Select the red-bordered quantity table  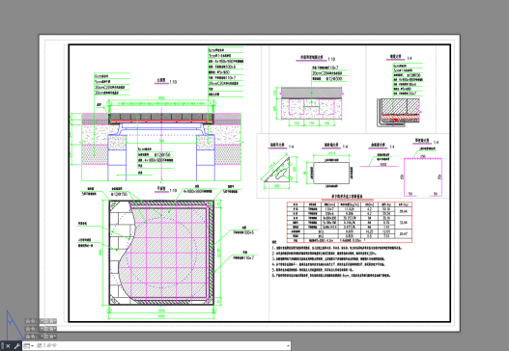[x=350, y=223]
